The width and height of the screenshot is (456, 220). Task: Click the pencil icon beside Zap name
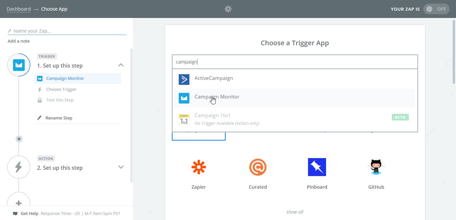tap(10, 31)
